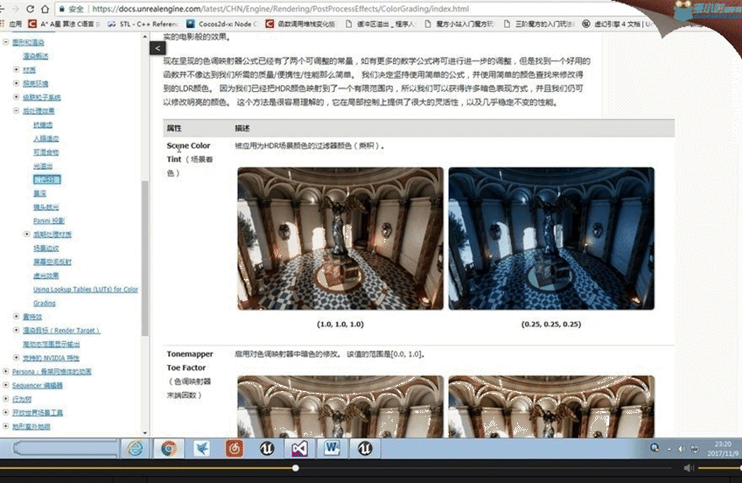Viewport: 742px width, 483px height.
Task: Open the first Unreal Engine taskbar icon
Action: [x=267, y=448]
